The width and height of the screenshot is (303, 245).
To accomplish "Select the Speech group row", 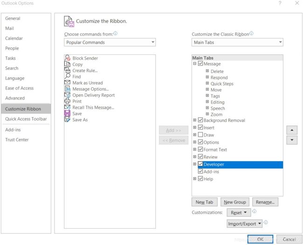I will [218, 108].
